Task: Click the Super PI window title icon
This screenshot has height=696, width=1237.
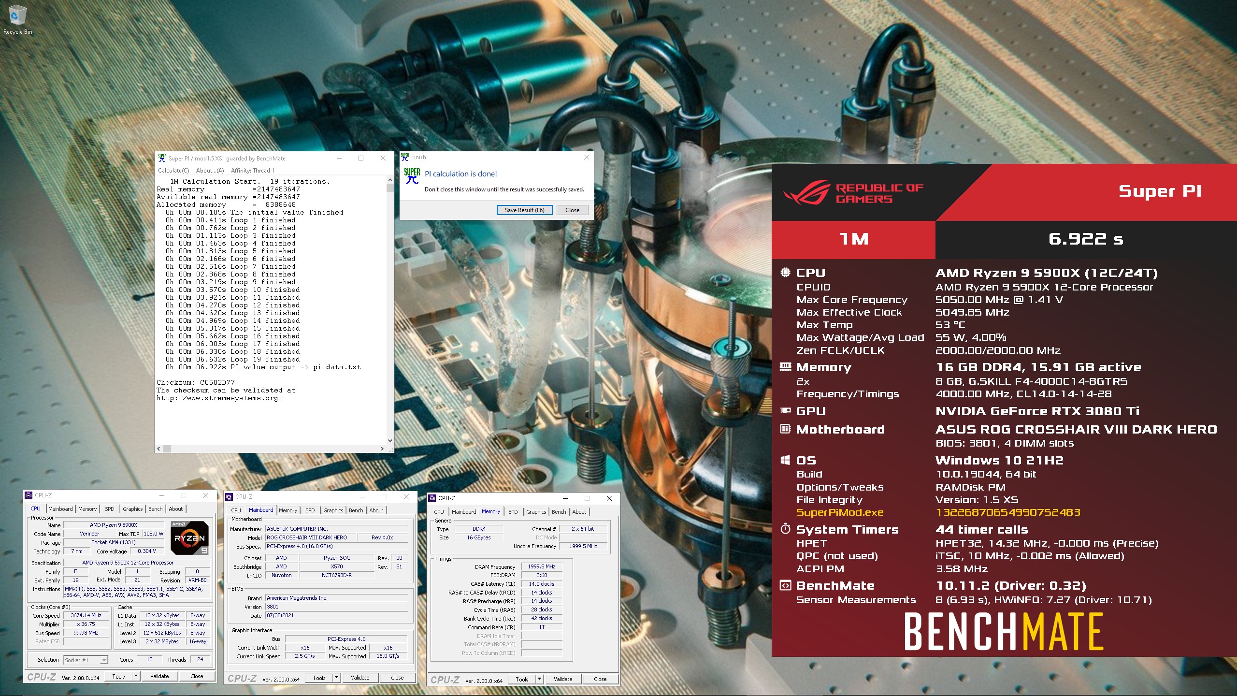Action: [162, 158]
